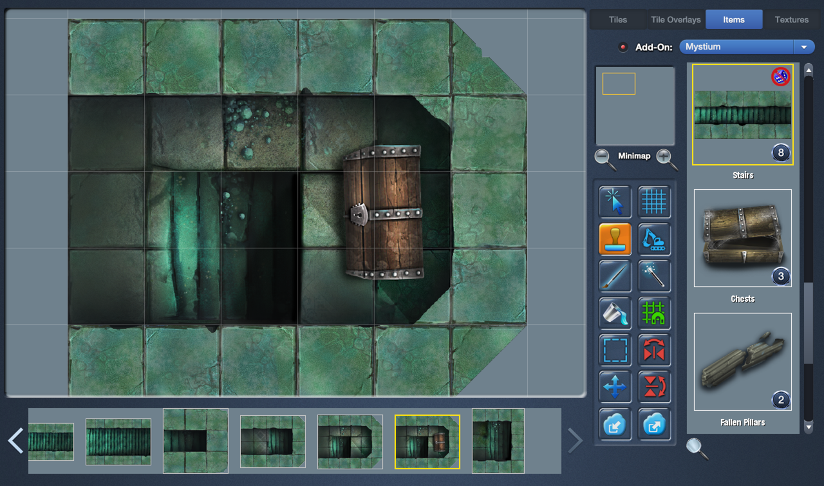Image resolution: width=824 pixels, height=486 pixels.
Task: Select the Chests item thumbnail
Action: [x=743, y=238]
